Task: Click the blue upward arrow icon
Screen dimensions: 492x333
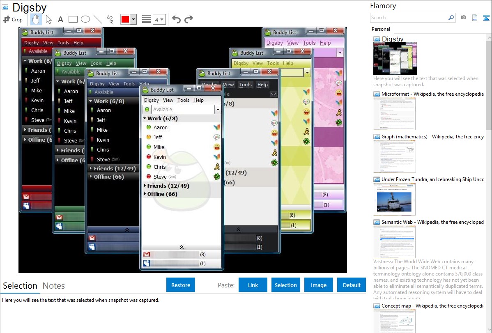Action: pyautogui.click(x=486, y=18)
